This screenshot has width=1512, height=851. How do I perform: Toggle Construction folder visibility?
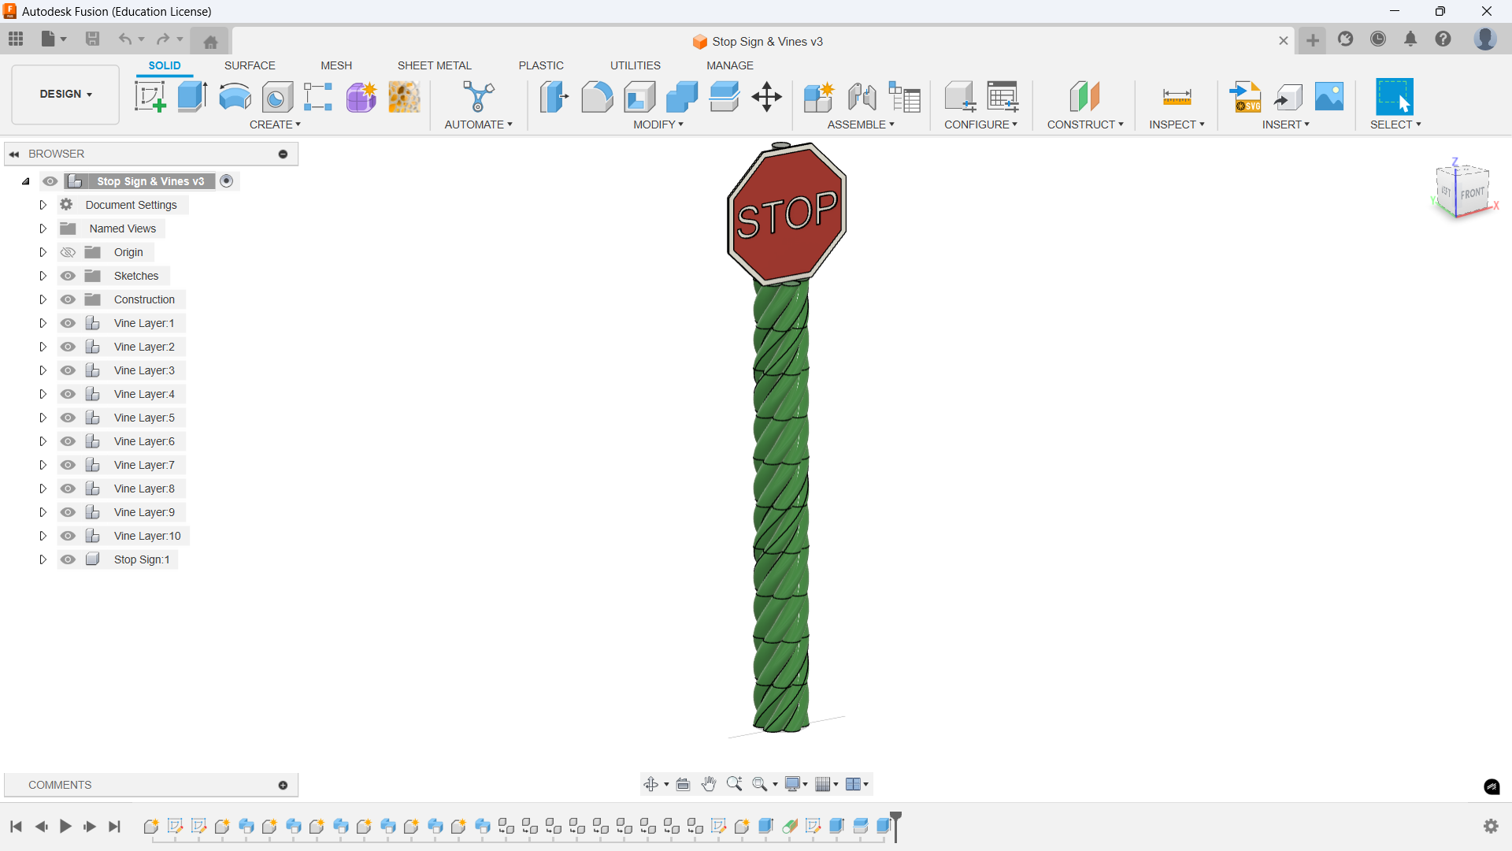tap(69, 299)
